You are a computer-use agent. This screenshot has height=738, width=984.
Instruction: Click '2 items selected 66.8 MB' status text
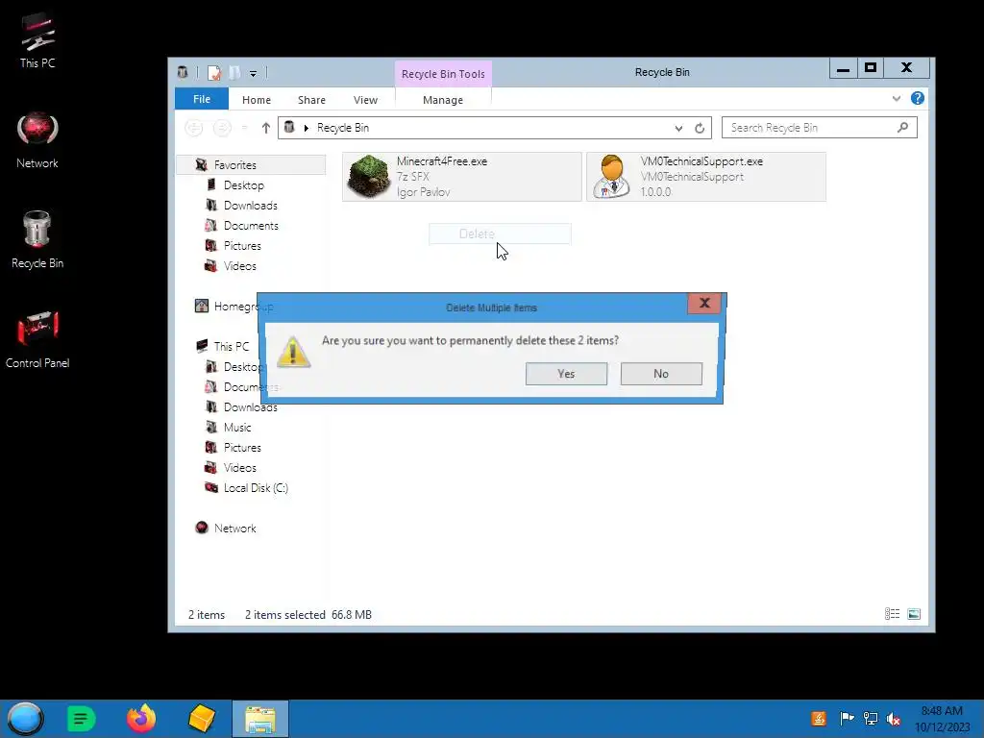308,615
